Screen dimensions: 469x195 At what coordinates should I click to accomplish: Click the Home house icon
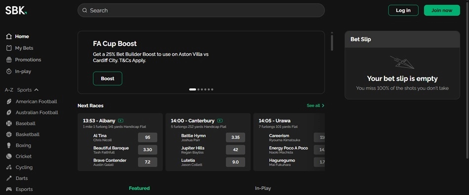point(9,37)
